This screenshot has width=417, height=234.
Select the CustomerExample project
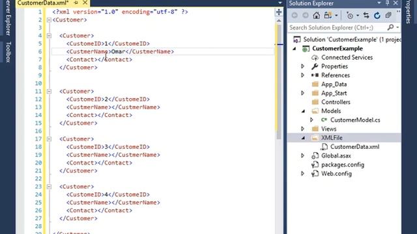pos(338,49)
